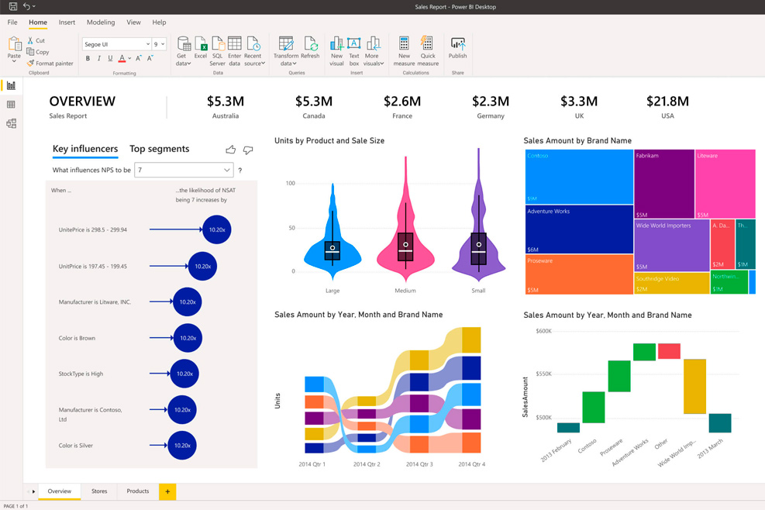Screen dimensions: 765x510
Task: Select Top segments in Key influencers visual
Action: tap(160, 149)
